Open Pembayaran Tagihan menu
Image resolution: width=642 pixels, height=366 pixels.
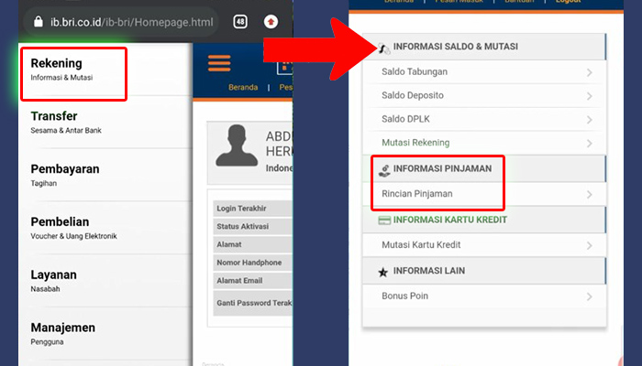(105, 175)
